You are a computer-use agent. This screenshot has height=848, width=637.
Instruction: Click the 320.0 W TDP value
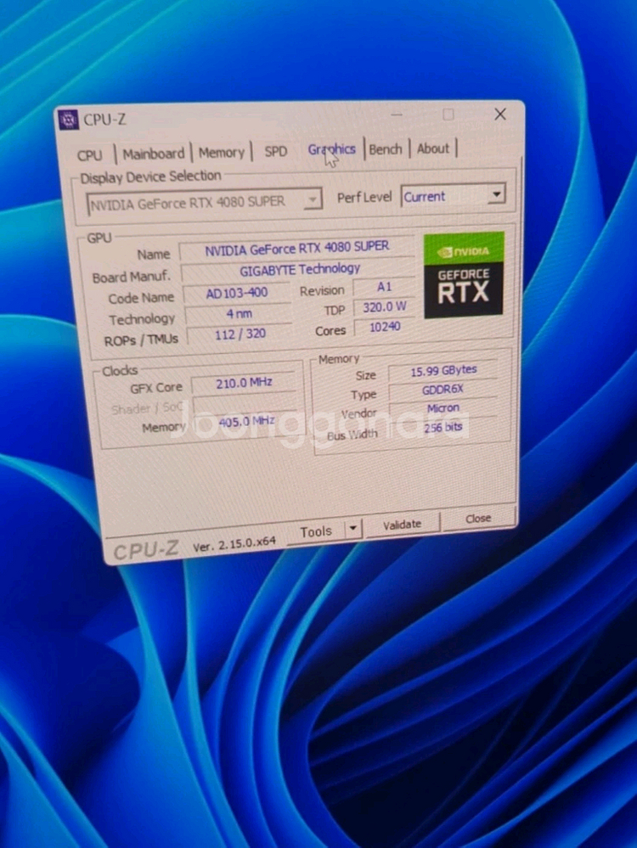[x=384, y=307]
